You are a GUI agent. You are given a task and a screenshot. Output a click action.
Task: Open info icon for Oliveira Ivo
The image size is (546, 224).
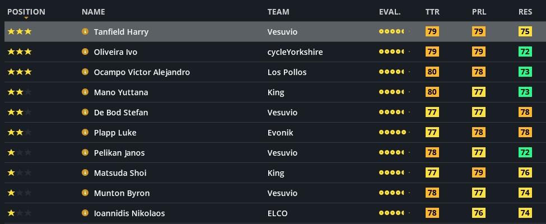click(85, 52)
